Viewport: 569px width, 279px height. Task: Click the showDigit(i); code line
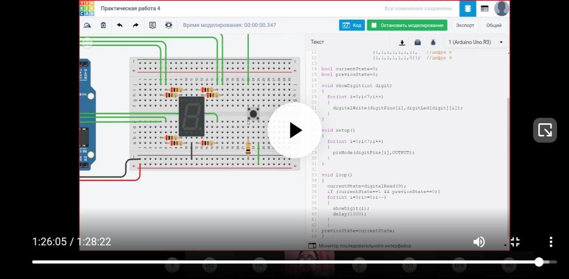[x=351, y=208]
